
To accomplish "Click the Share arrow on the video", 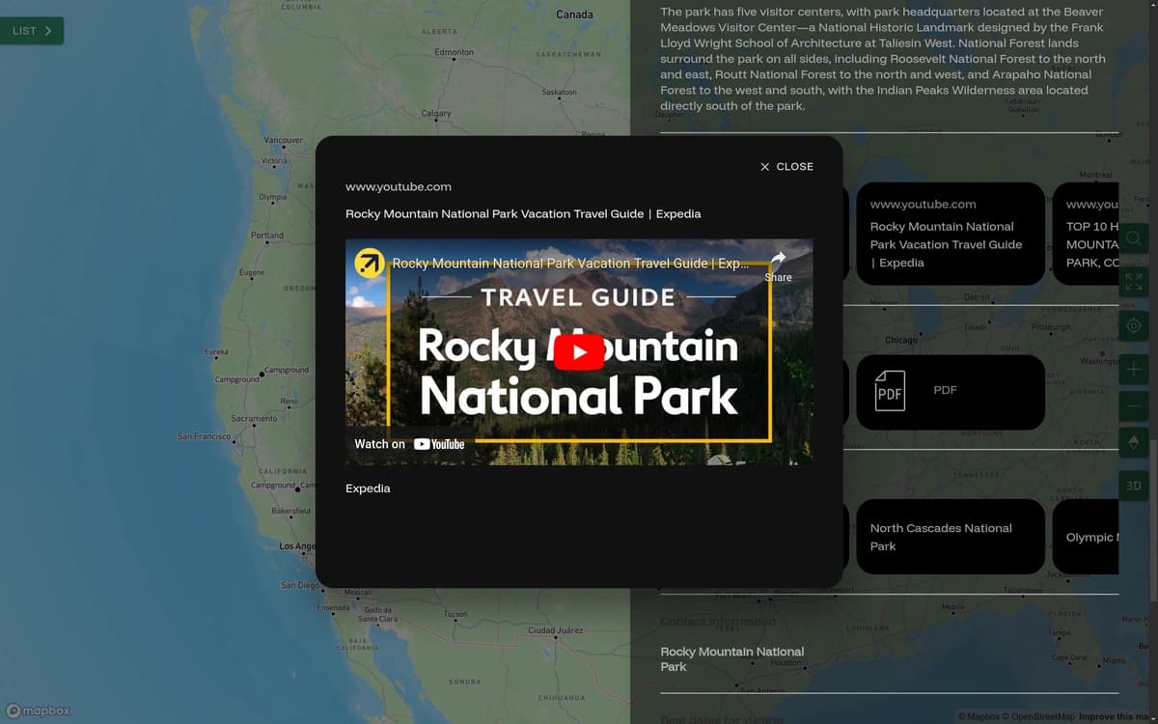I will pos(778,266).
